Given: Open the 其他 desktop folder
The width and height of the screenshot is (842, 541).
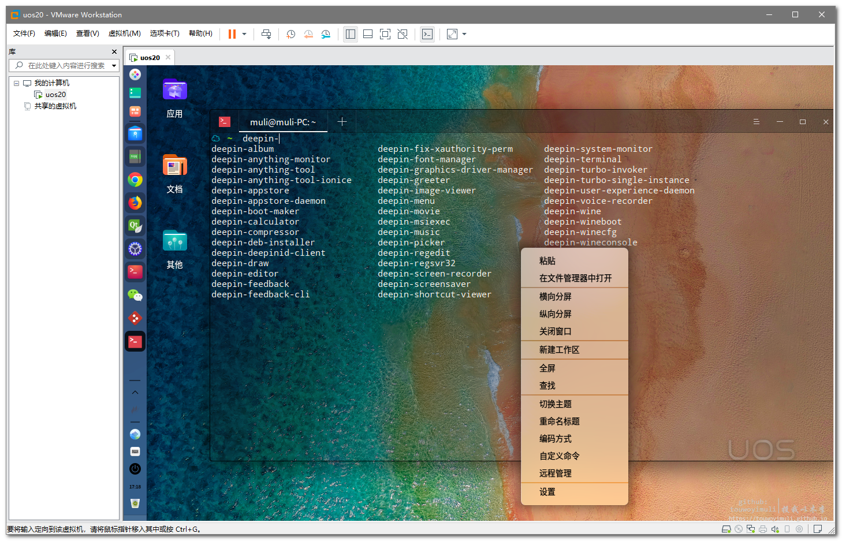Looking at the screenshot, I should click(x=174, y=249).
